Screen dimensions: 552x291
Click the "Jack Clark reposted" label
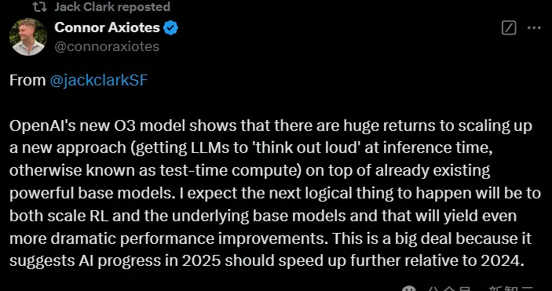click(x=112, y=7)
